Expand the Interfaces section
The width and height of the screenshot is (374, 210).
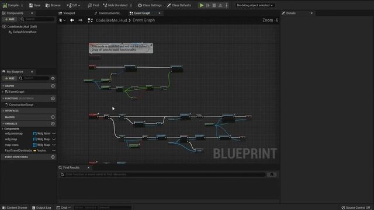point(4,111)
